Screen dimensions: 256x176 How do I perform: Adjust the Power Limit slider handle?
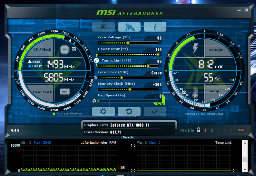coord(158,54)
